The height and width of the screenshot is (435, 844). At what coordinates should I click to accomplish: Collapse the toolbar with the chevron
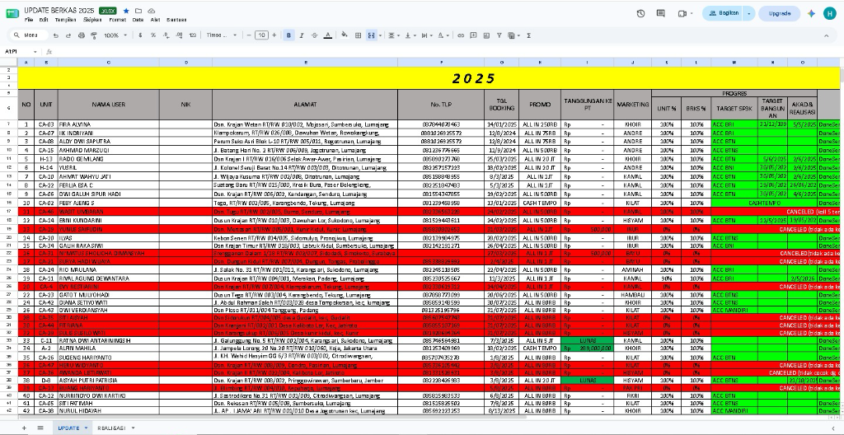[x=826, y=35]
